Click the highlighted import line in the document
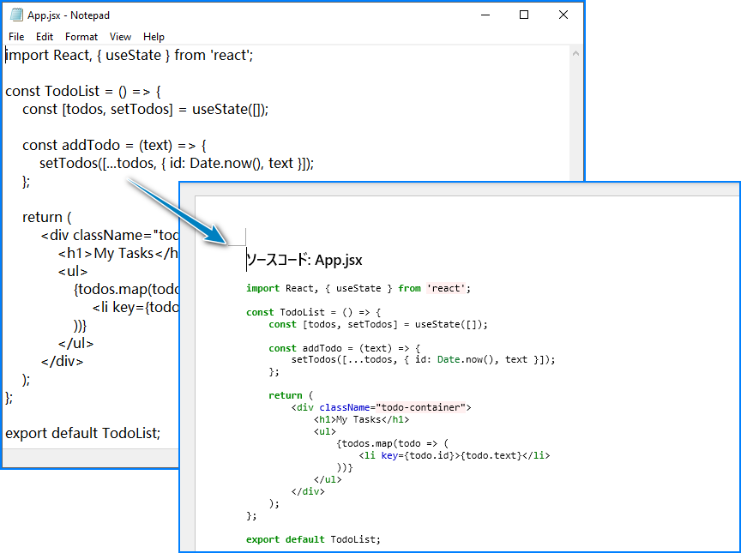This screenshot has width=741, height=553. tap(358, 288)
